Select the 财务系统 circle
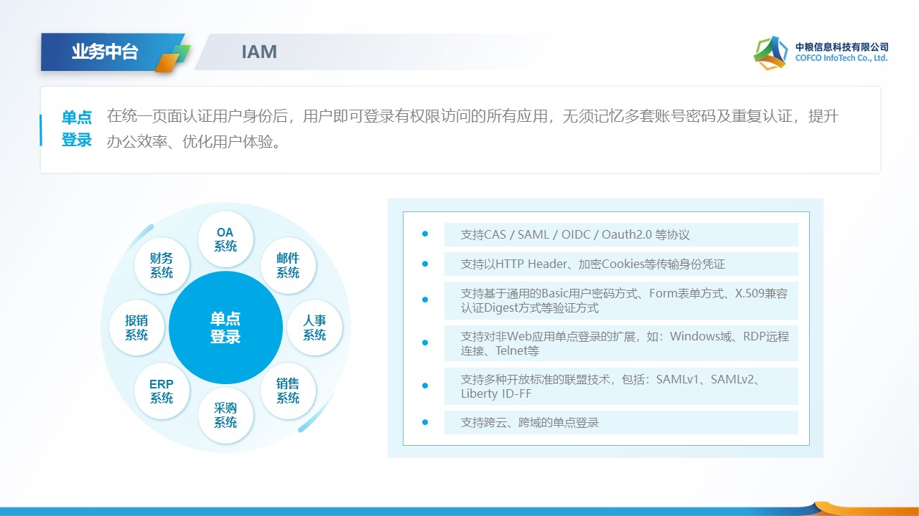 tap(162, 265)
